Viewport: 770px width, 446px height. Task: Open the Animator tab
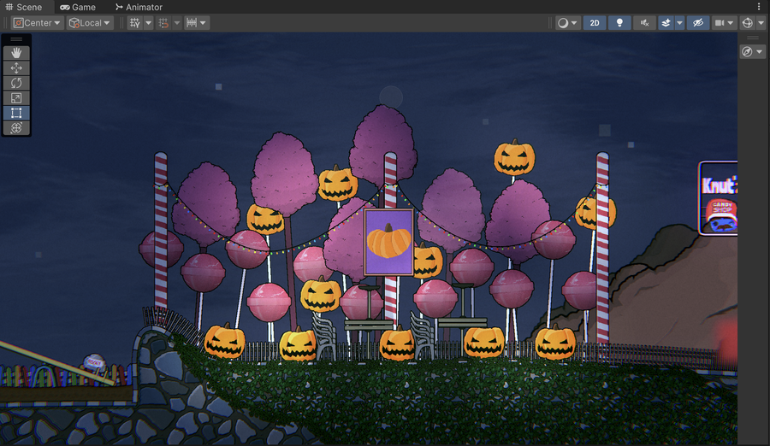(139, 7)
